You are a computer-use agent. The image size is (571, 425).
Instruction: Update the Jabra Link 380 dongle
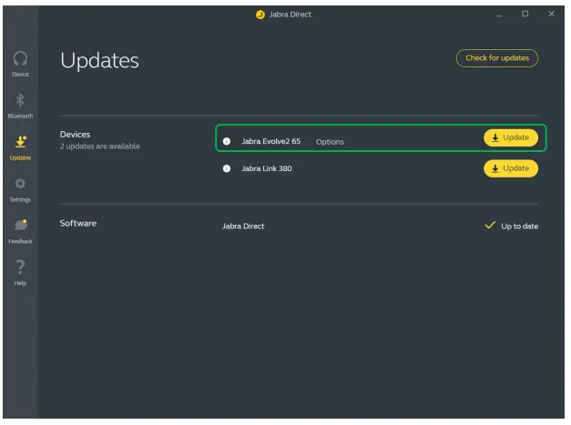click(510, 169)
